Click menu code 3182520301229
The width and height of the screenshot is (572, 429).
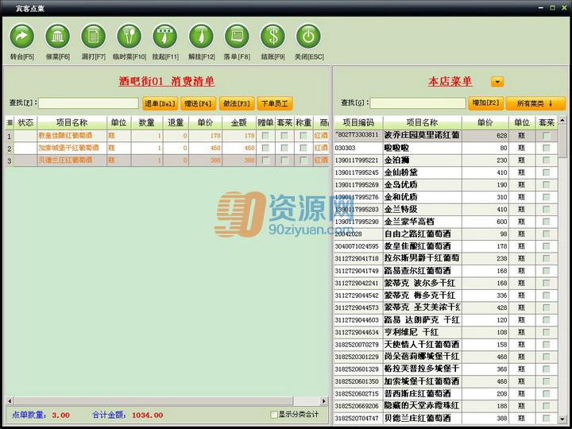coord(357,357)
